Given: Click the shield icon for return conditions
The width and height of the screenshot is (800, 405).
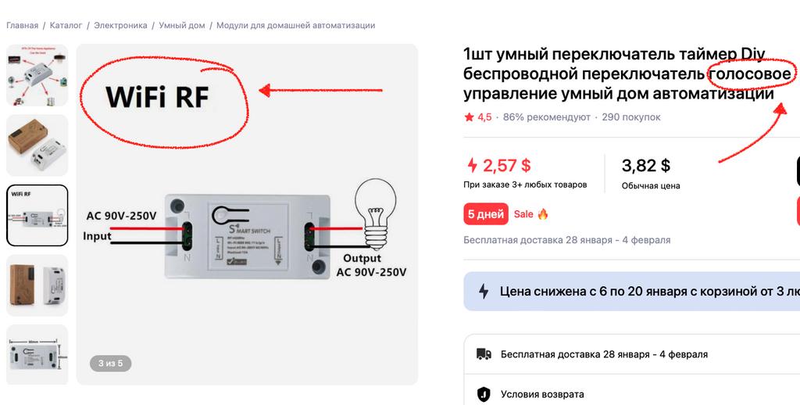Looking at the screenshot, I should pos(484,394).
